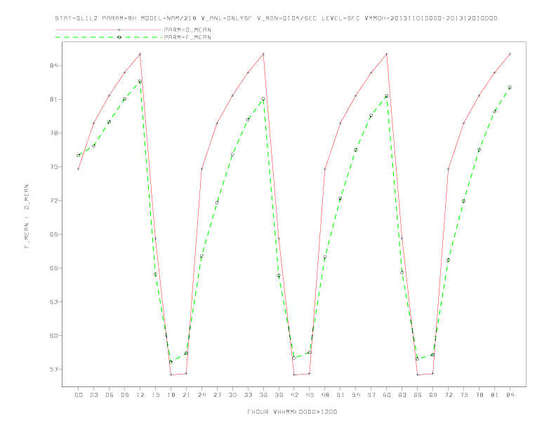
Task: Click y-axis tick label 75
Action: click(x=53, y=167)
